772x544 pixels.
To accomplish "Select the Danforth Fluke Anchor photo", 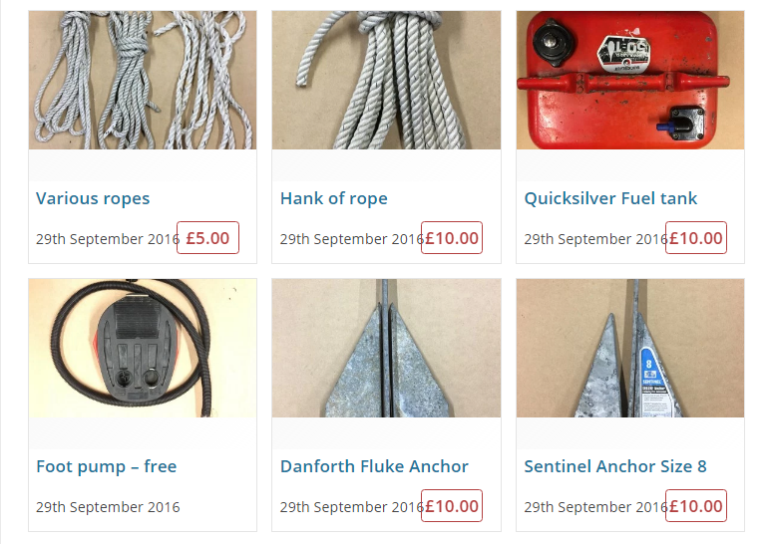I will click(x=386, y=349).
